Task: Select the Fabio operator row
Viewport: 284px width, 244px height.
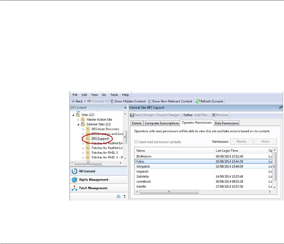Action: pyautogui.click(x=203, y=161)
